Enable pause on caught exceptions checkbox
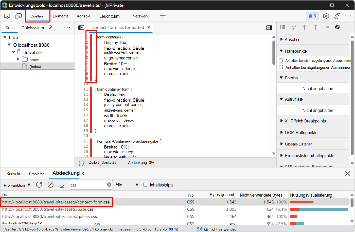The image size is (355, 232). [281, 67]
